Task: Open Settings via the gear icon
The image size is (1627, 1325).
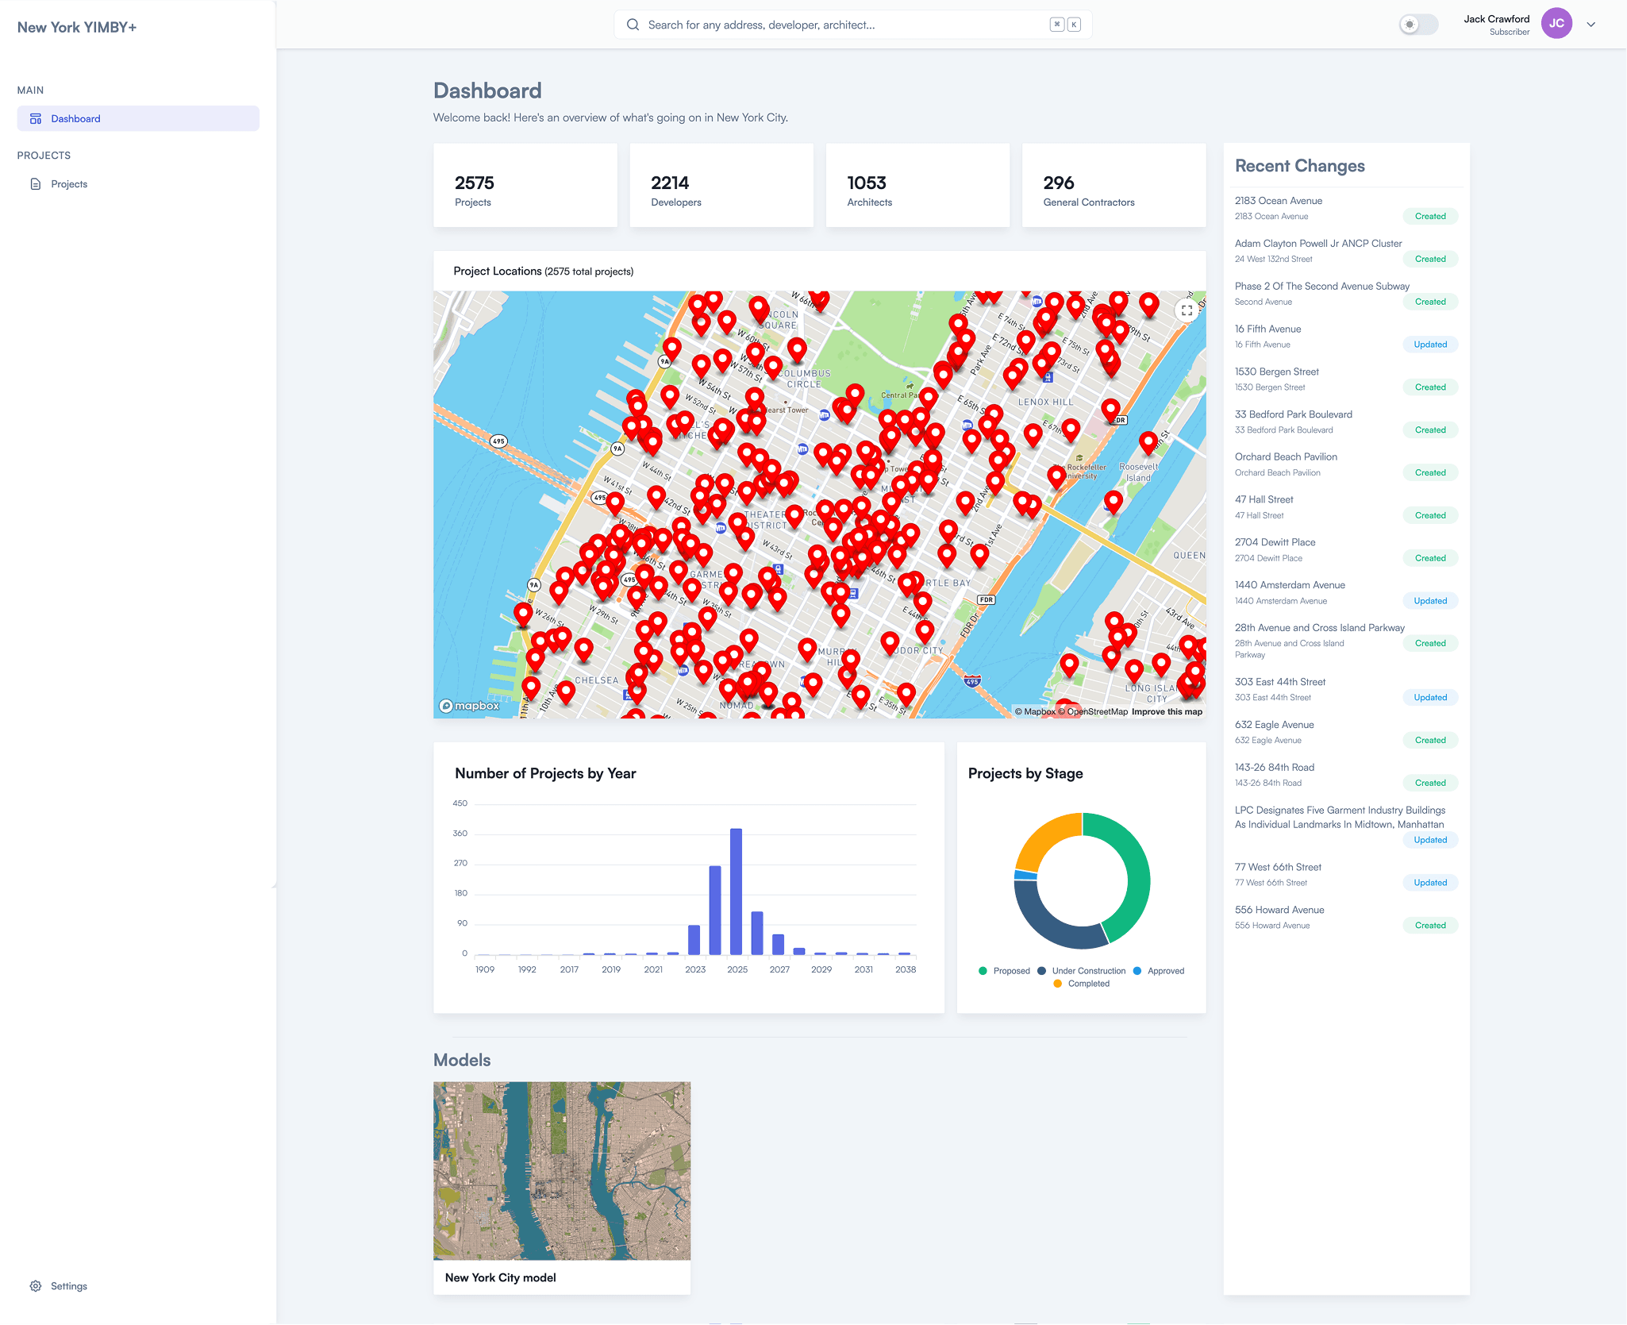Action: click(x=35, y=1285)
